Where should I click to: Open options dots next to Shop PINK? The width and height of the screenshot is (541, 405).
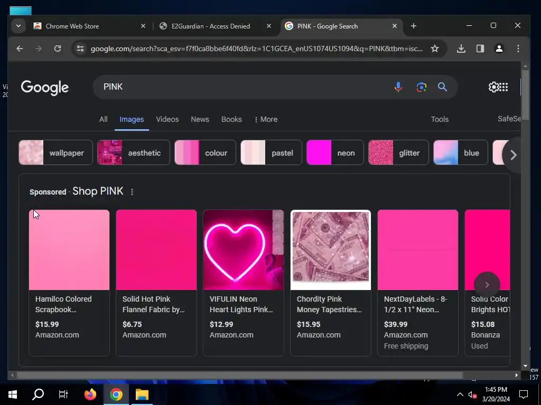click(x=132, y=192)
